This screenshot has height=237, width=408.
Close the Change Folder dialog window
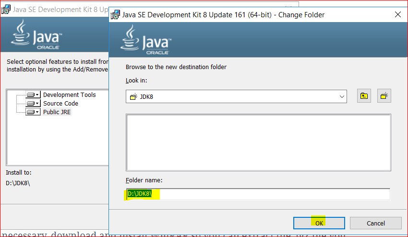(x=397, y=14)
